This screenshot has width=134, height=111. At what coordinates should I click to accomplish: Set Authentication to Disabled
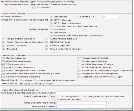51,33
